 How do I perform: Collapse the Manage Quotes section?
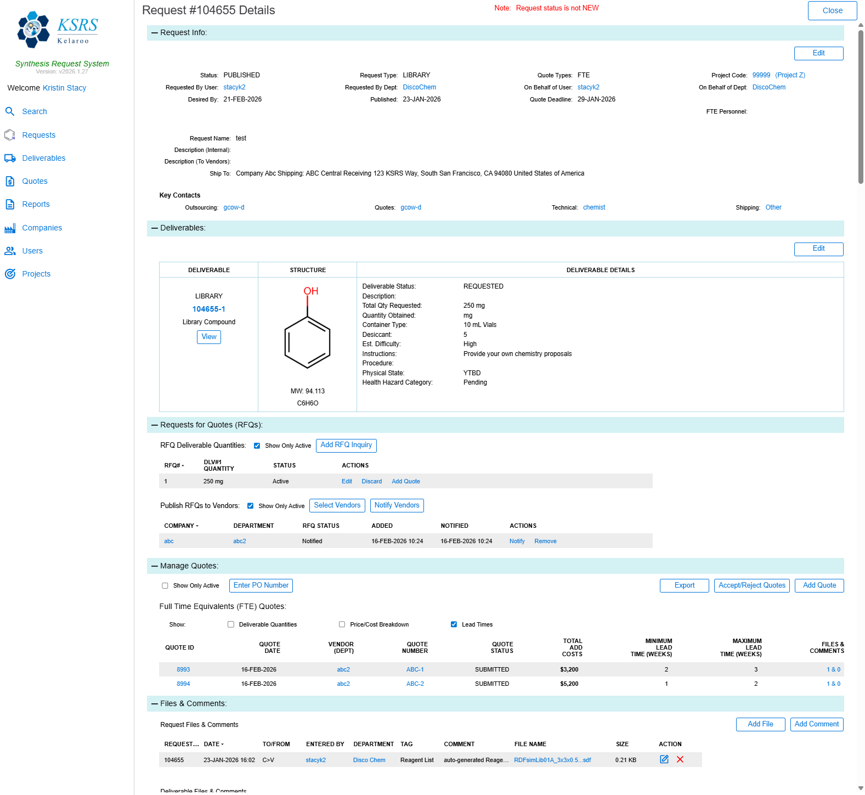tap(155, 566)
